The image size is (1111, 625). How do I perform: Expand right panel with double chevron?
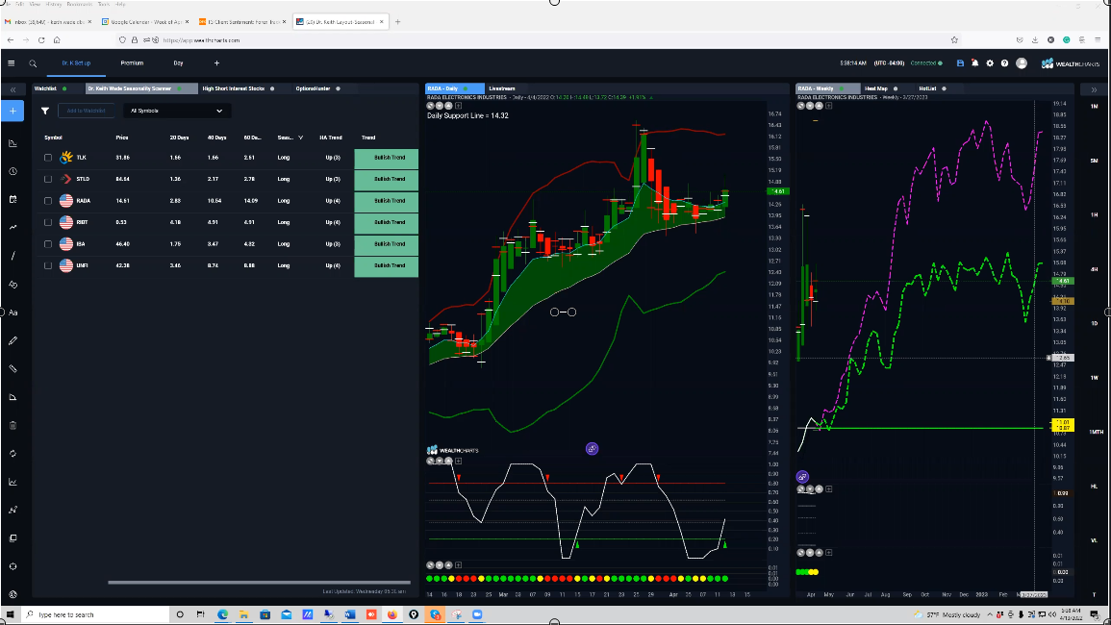click(x=1094, y=89)
